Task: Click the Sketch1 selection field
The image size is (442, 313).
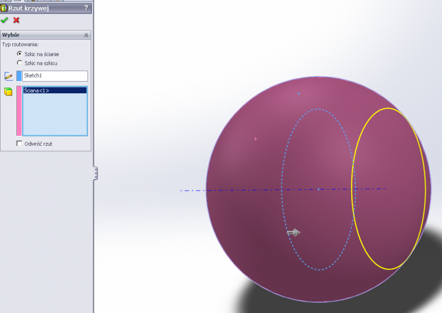Action: click(x=55, y=76)
